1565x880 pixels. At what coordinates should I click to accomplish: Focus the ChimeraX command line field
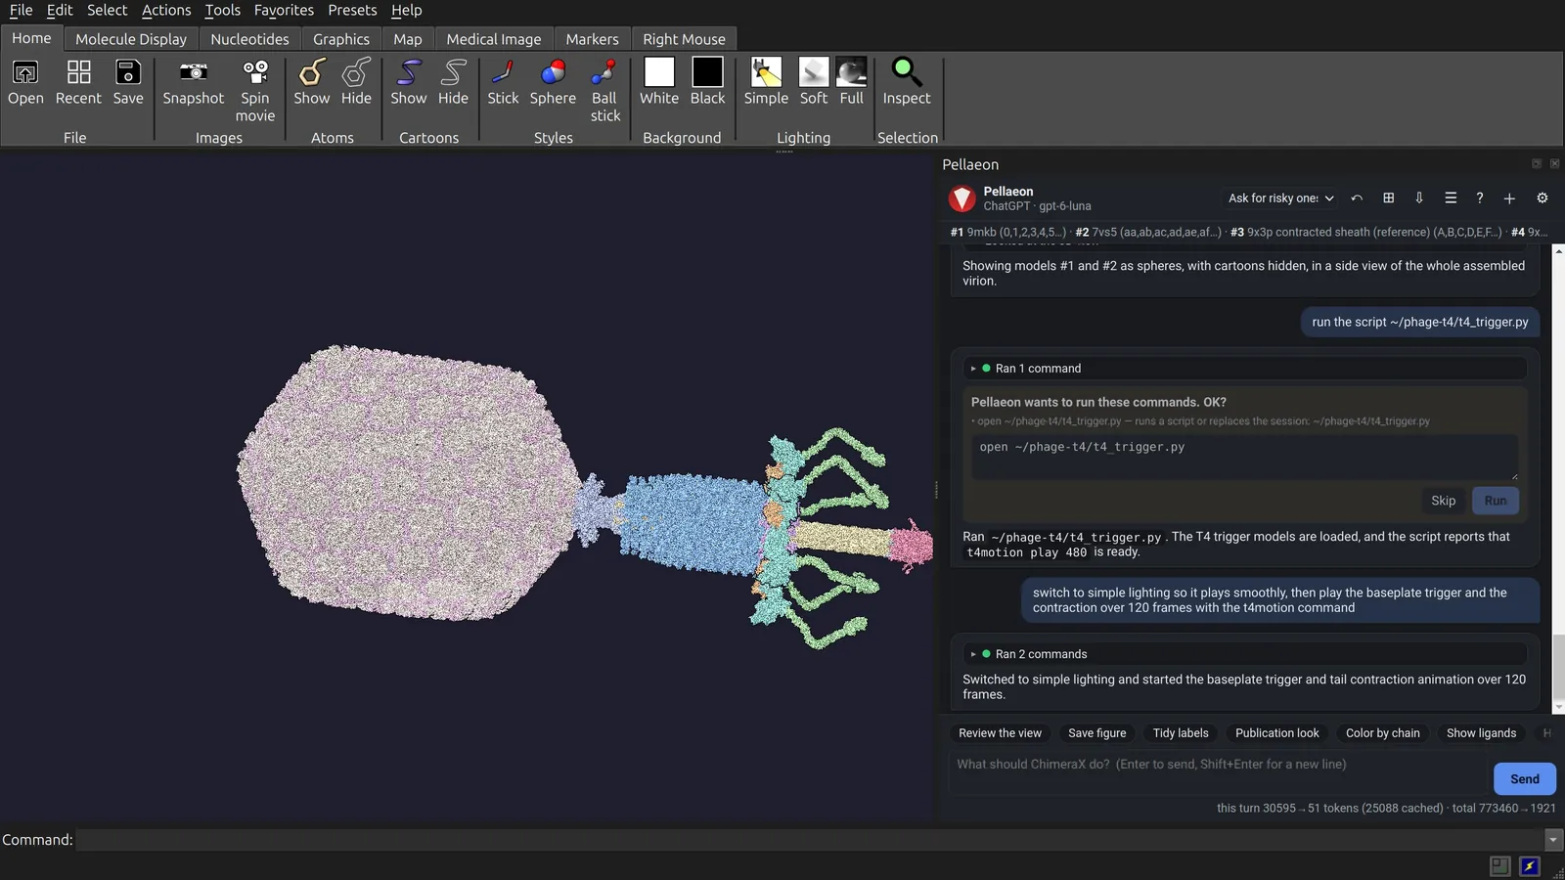click(810, 840)
